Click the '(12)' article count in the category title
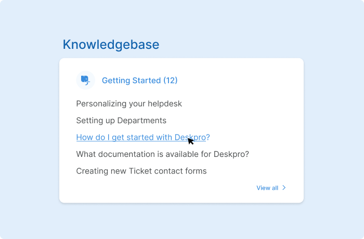This screenshot has height=239, width=364. pyautogui.click(x=170, y=81)
